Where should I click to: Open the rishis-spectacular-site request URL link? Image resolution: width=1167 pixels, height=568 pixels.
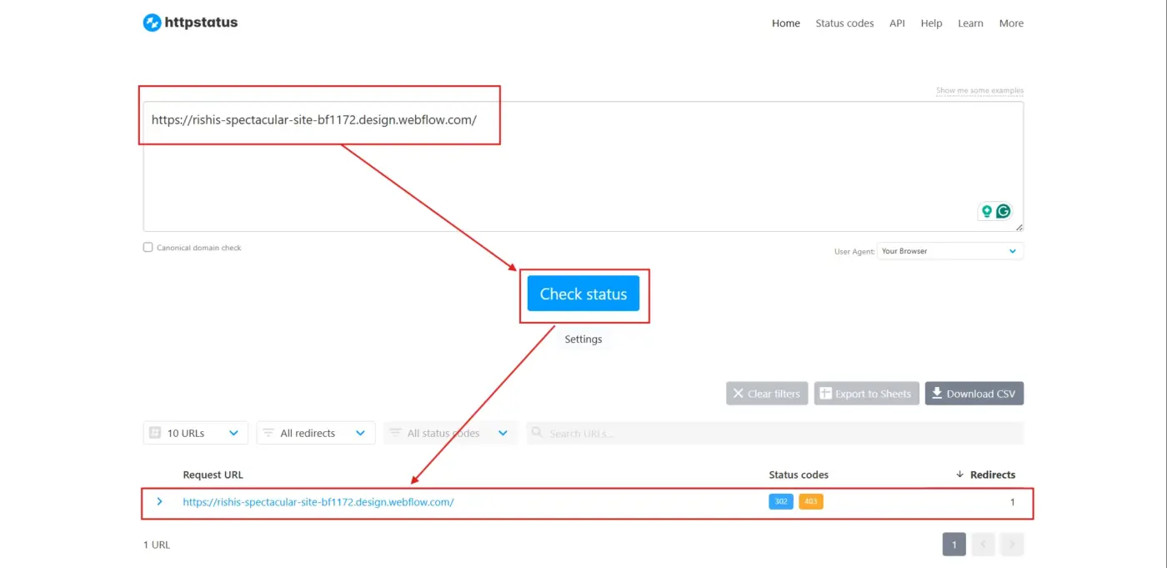(x=318, y=502)
